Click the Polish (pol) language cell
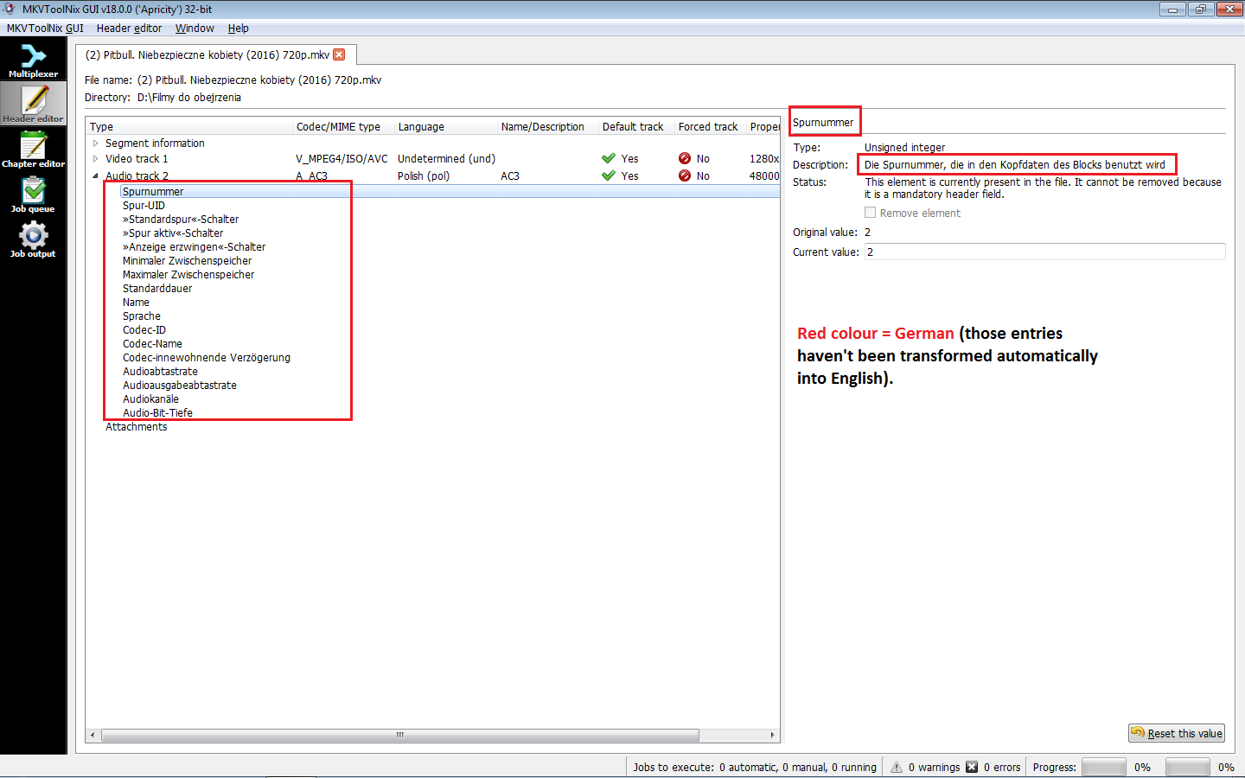 tap(424, 175)
